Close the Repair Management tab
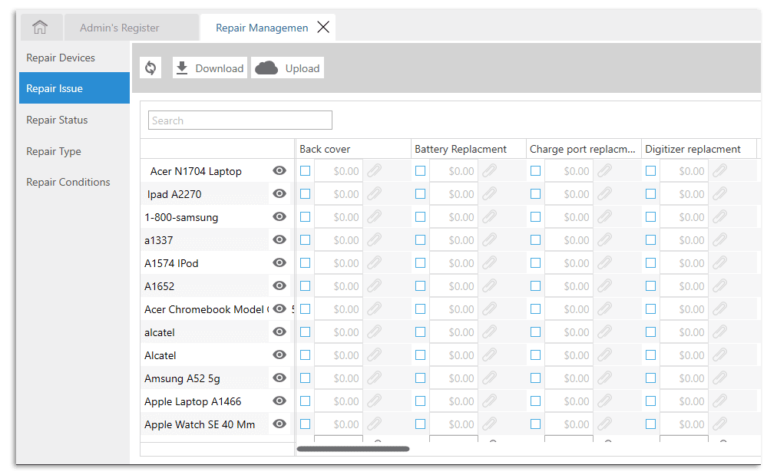The height and width of the screenshot is (475, 777). click(323, 28)
